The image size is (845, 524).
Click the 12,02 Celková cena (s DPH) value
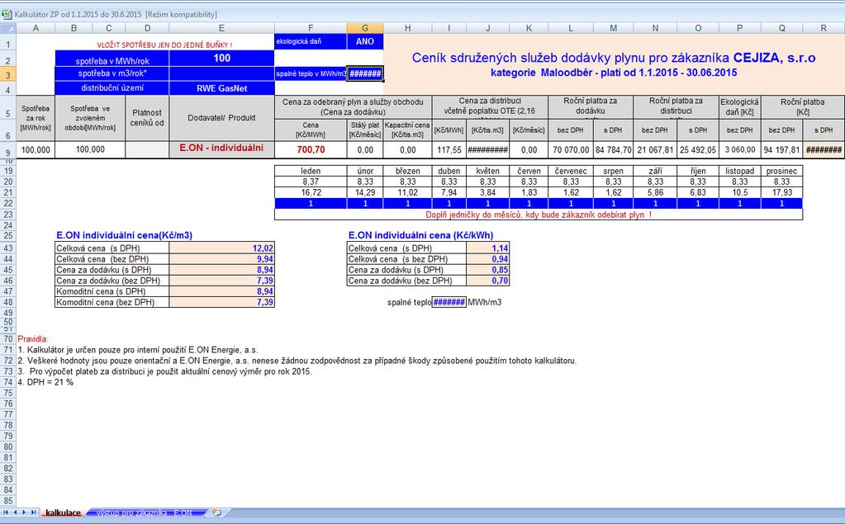click(221, 248)
